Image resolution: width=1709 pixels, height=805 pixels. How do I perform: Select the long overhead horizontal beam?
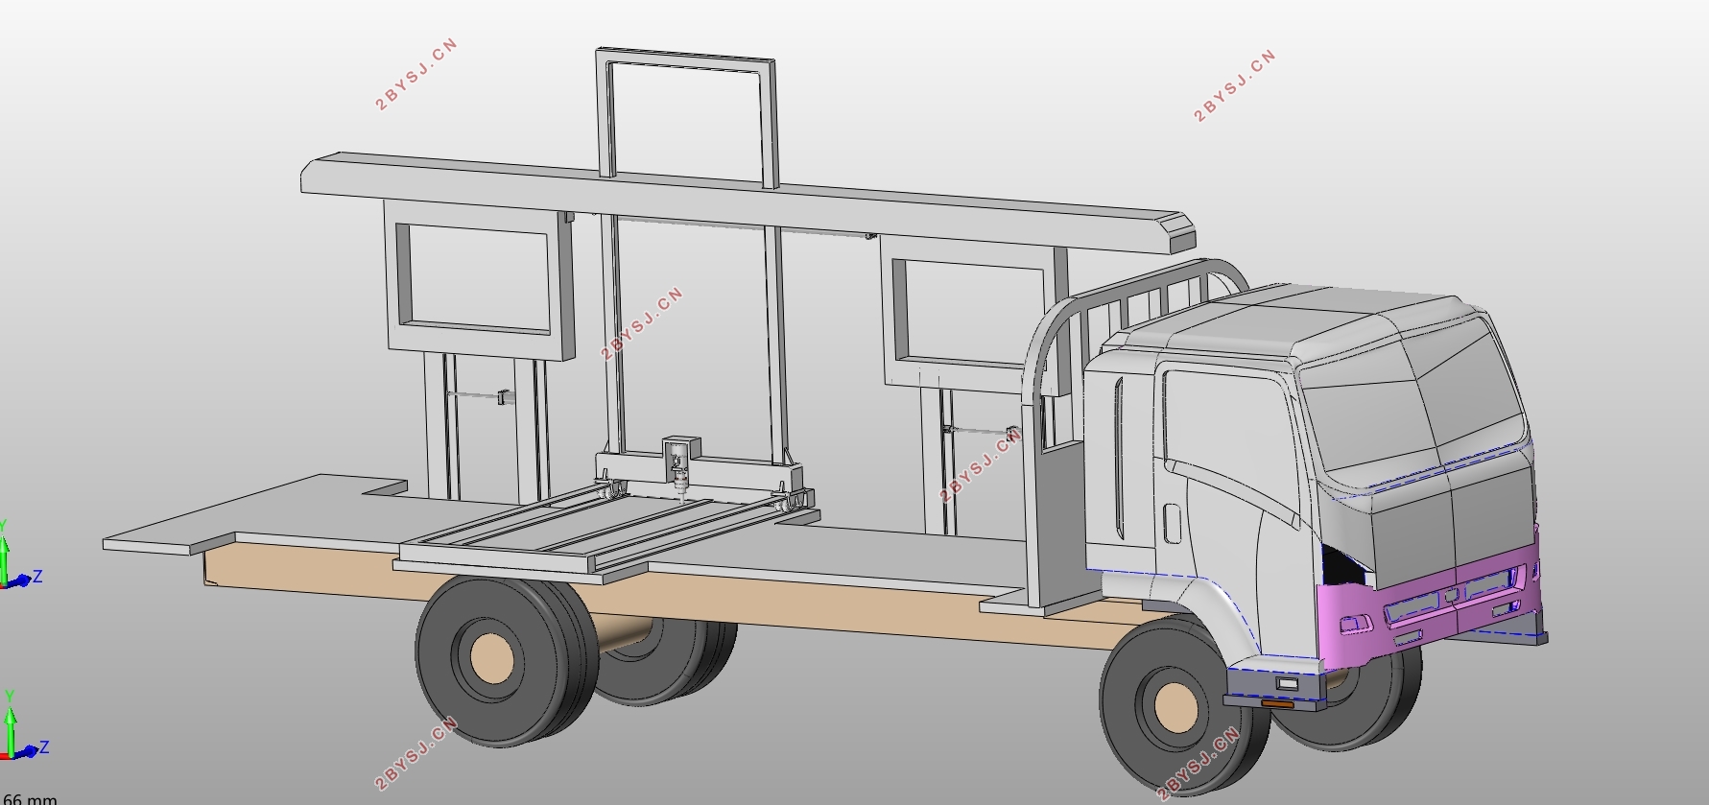click(748, 201)
